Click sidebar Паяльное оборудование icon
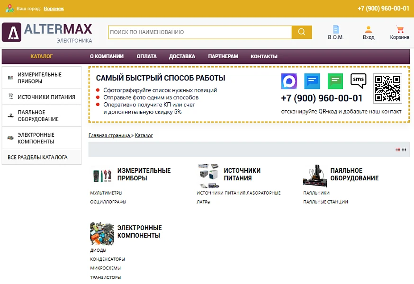This screenshot has height=284, width=414. [10, 115]
